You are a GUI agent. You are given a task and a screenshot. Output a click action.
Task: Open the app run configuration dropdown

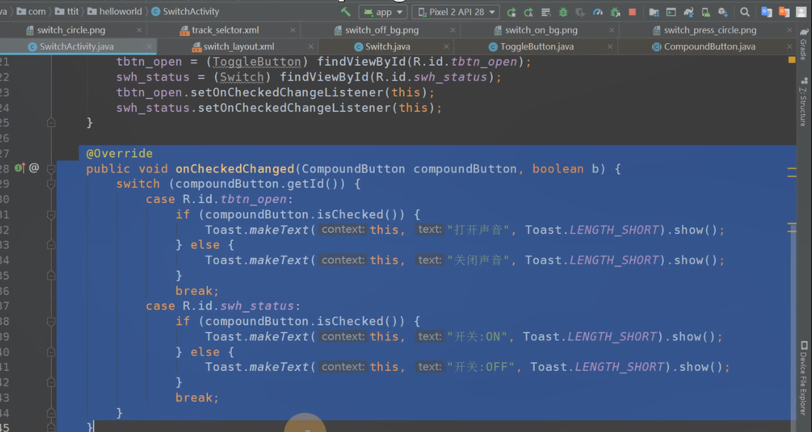(383, 12)
